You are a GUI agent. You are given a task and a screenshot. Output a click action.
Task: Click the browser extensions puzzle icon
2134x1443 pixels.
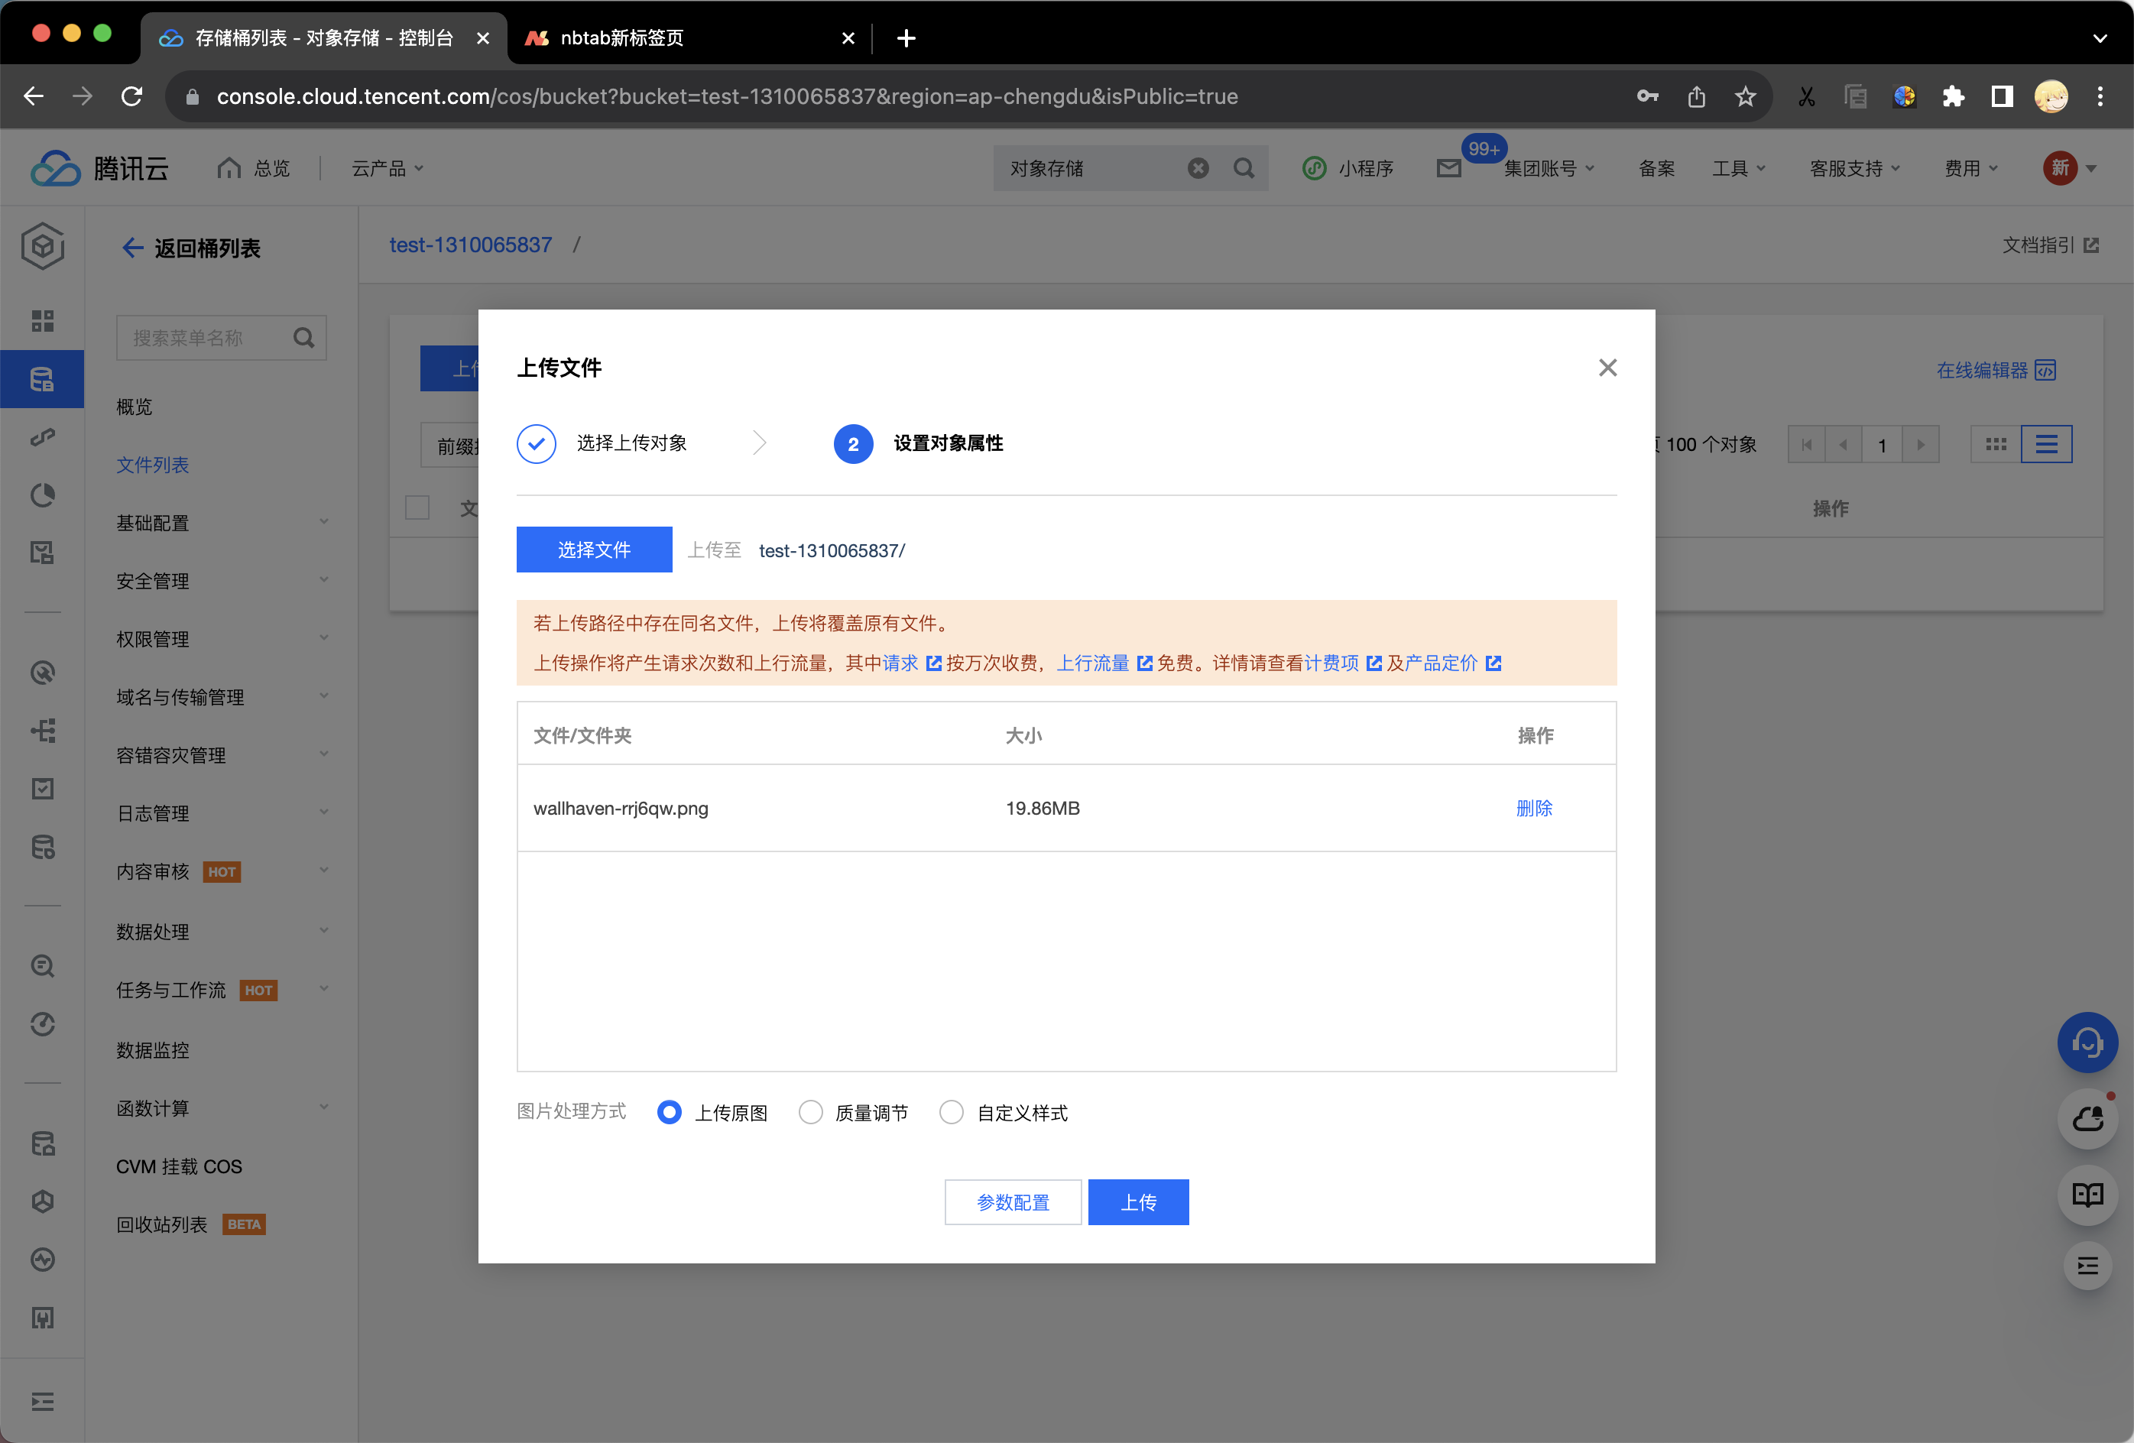(1953, 96)
